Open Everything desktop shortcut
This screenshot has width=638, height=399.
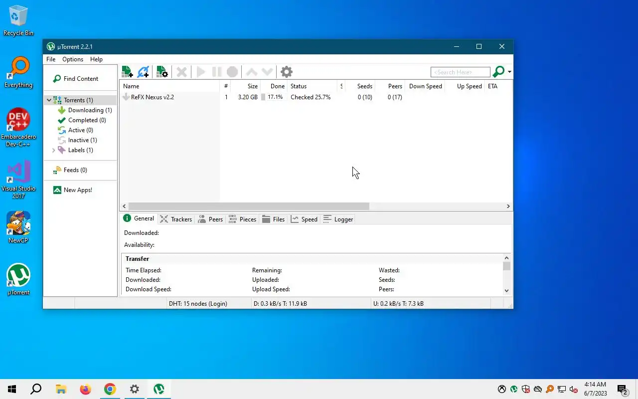(18, 73)
